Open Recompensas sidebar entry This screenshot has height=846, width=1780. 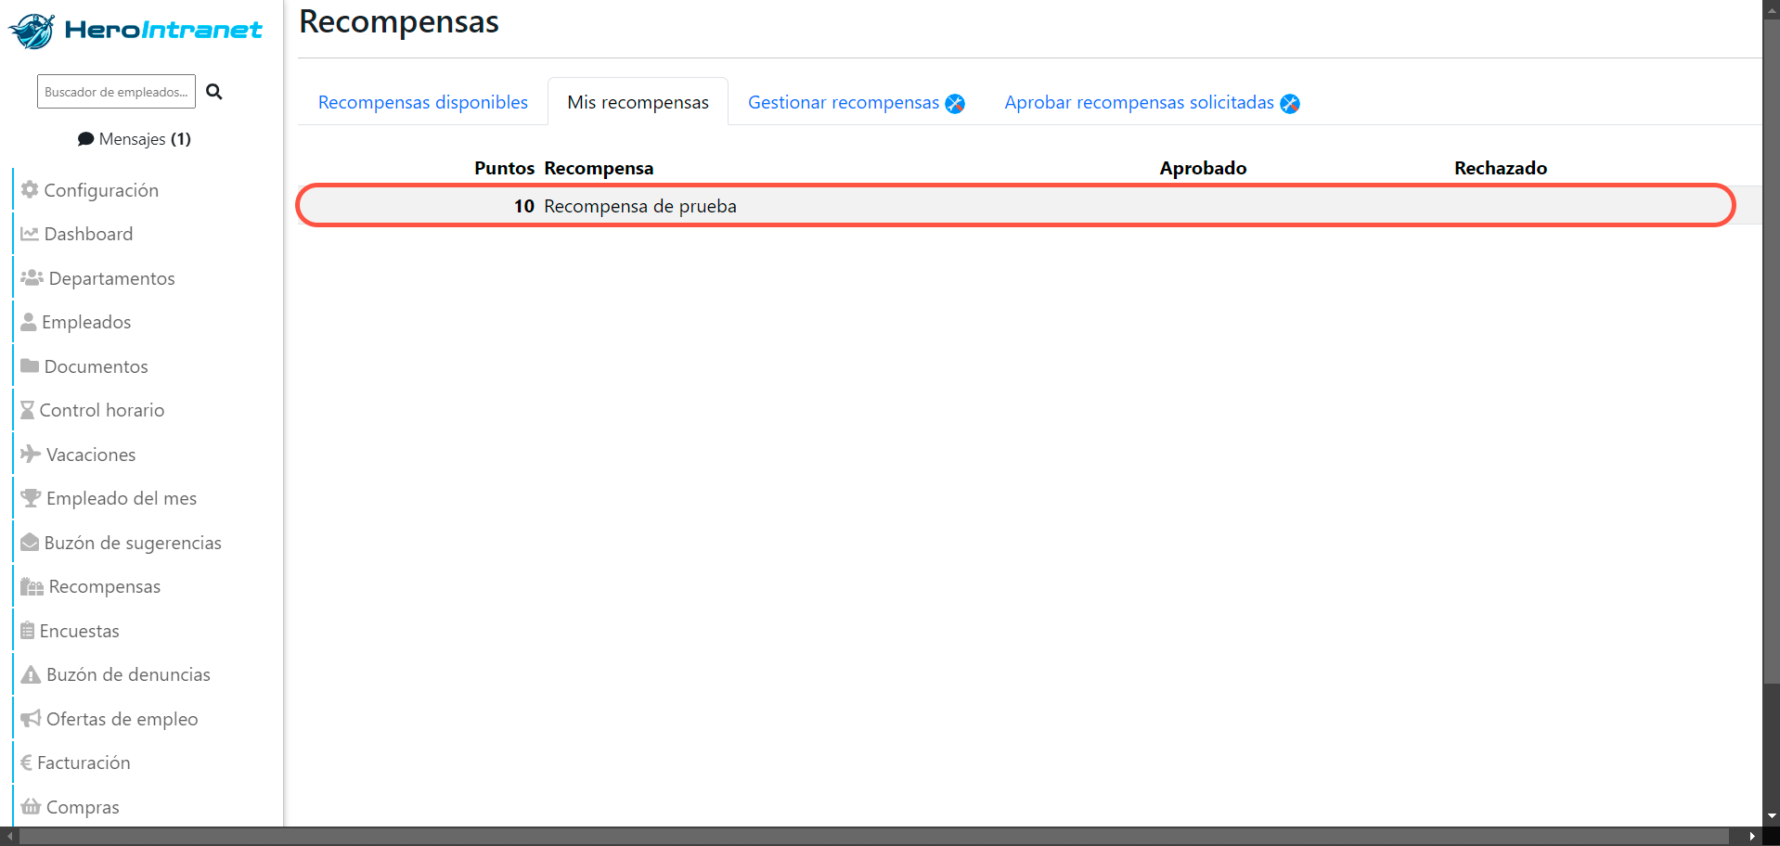tap(104, 586)
